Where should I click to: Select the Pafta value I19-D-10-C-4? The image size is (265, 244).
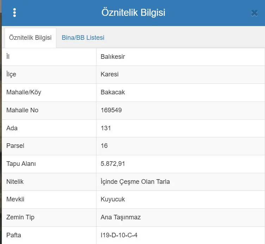(x=119, y=235)
